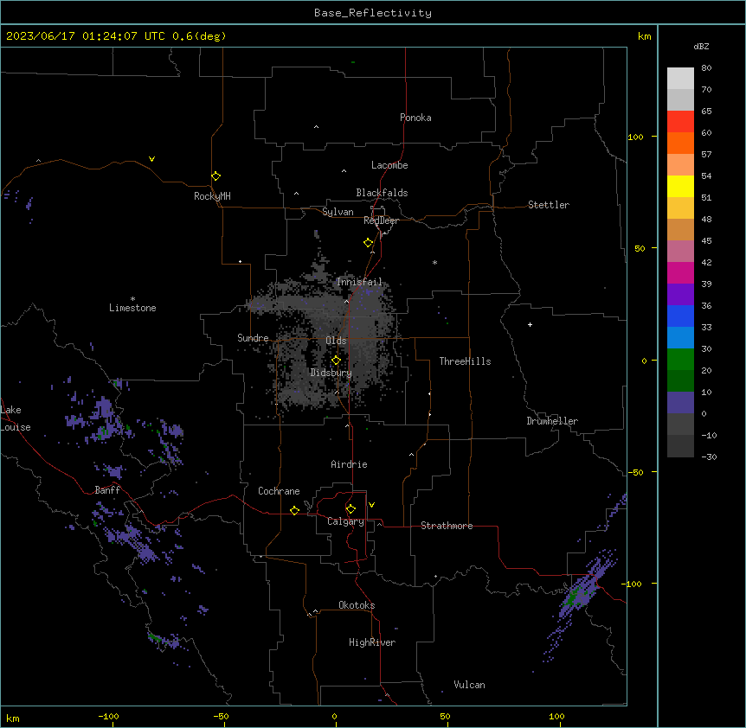Image resolution: width=746 pixels, height=728 pixels.
Task: Click the Olds town label
Action: (x=336, y=341)
